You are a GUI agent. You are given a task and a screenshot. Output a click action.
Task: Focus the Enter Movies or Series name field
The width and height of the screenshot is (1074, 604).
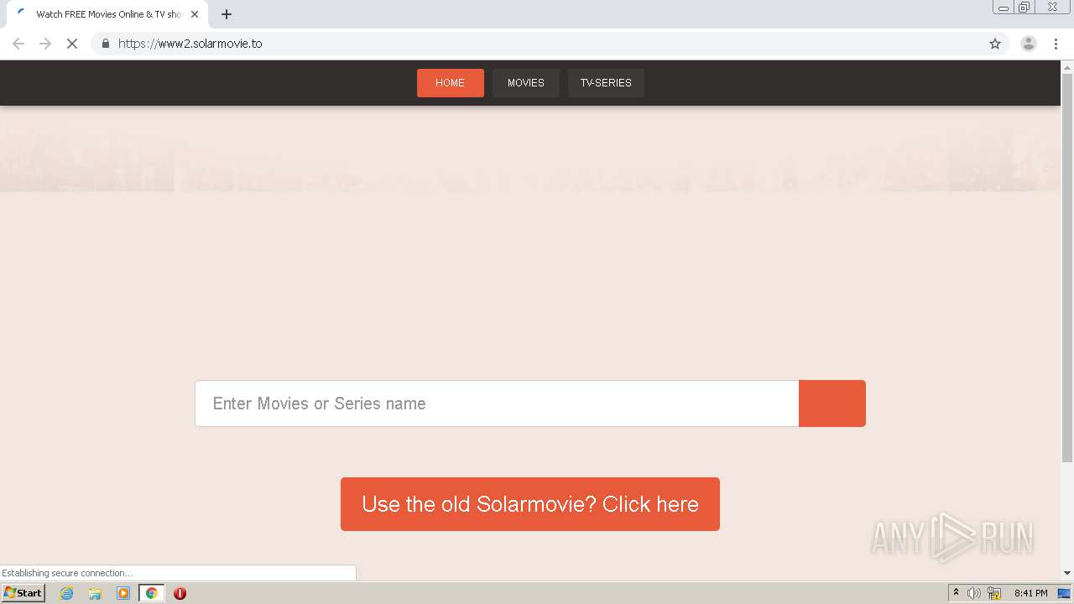(497, 404)
